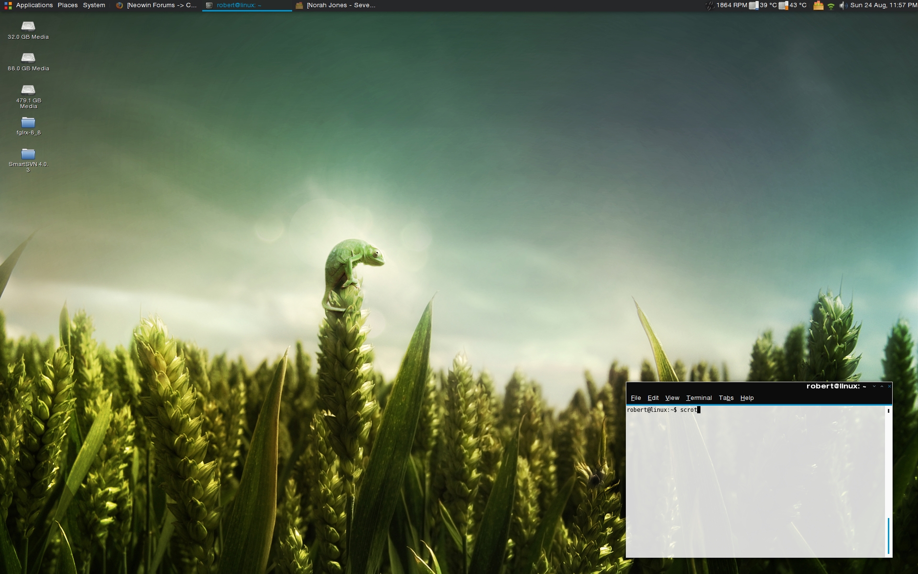Screen dimensions: 918x574
Task: Click the wireless network signal icon
Action: click(x=831, y=6)
